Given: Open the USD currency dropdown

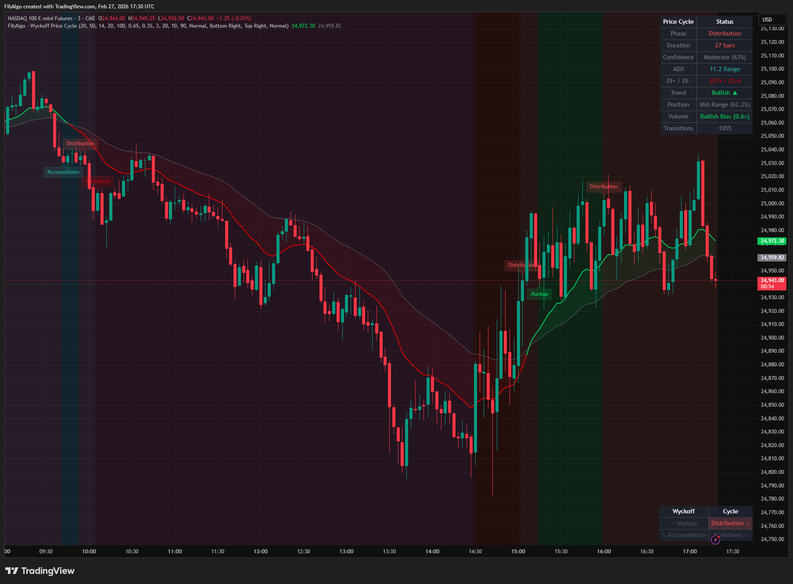Looking at the screenshot, I should click(772, 19).
